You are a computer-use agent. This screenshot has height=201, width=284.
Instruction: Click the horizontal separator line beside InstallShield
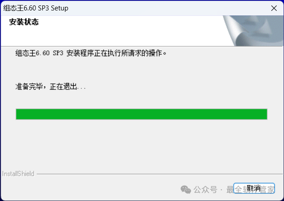(159, 174)
